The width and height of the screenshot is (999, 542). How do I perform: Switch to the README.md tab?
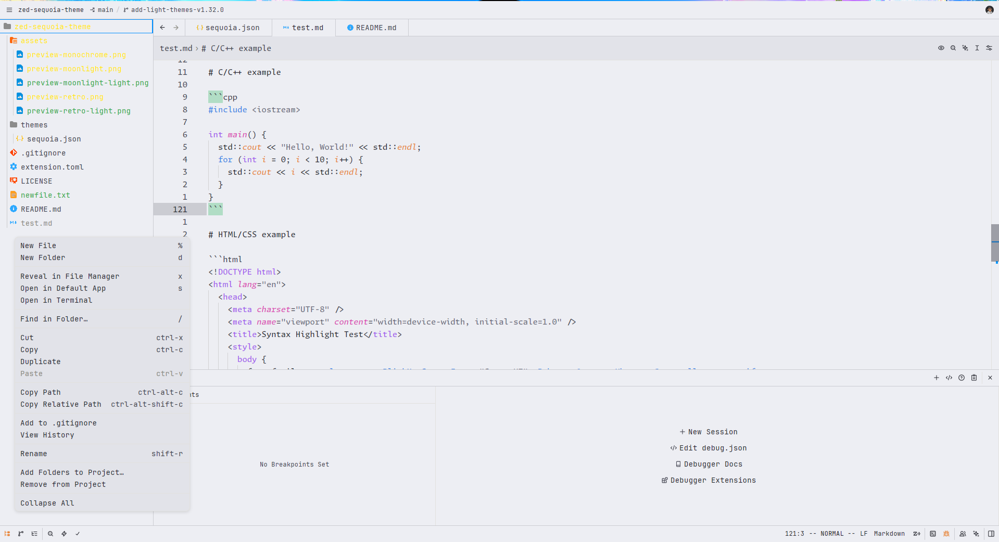[372, 28]
